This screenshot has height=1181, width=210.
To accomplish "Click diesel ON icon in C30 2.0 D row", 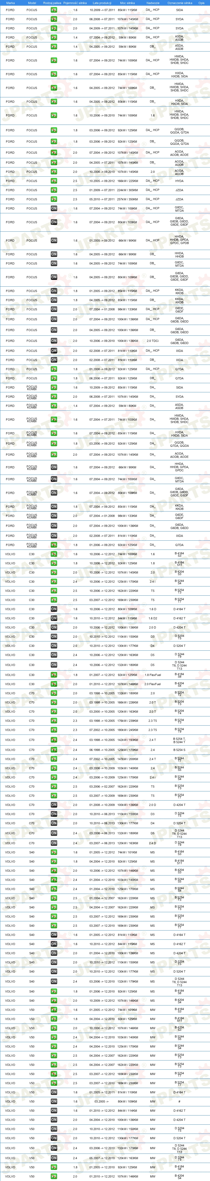I will tap(54, 627).
